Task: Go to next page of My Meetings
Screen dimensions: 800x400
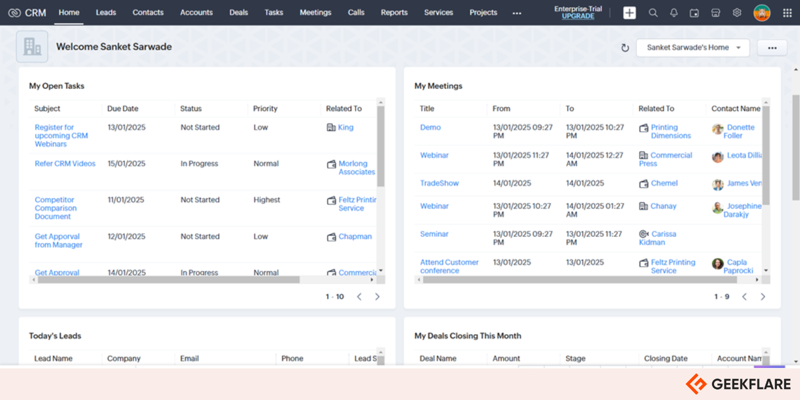Action: [x=763, y=296]
